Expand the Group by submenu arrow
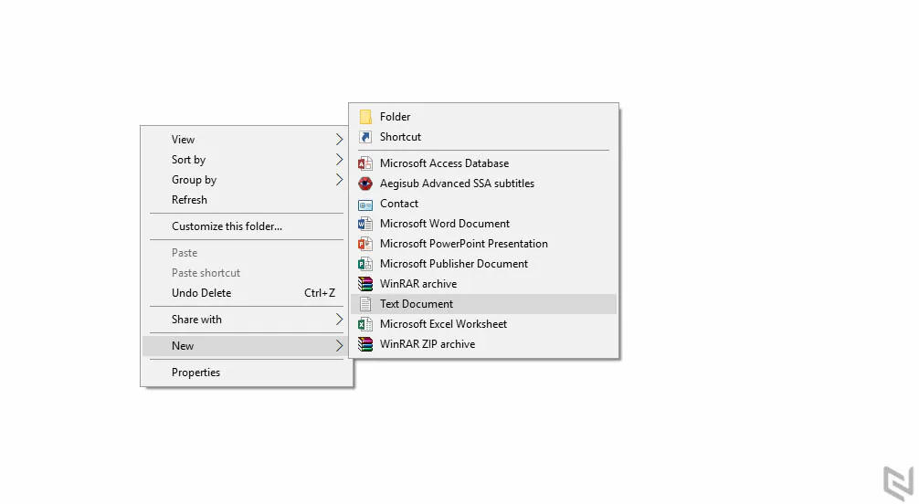This screenshot has width=919, height=504. (339, 179)
